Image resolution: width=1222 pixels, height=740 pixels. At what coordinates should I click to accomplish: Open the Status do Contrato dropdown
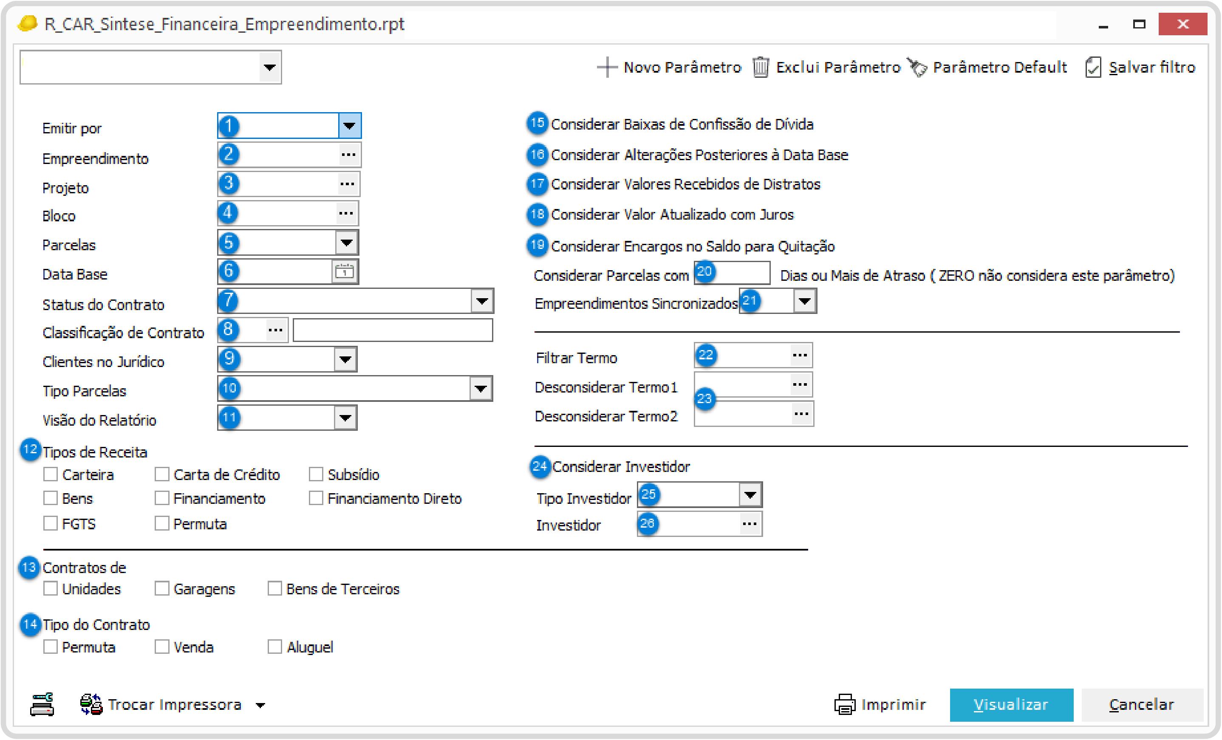point(482,301)
